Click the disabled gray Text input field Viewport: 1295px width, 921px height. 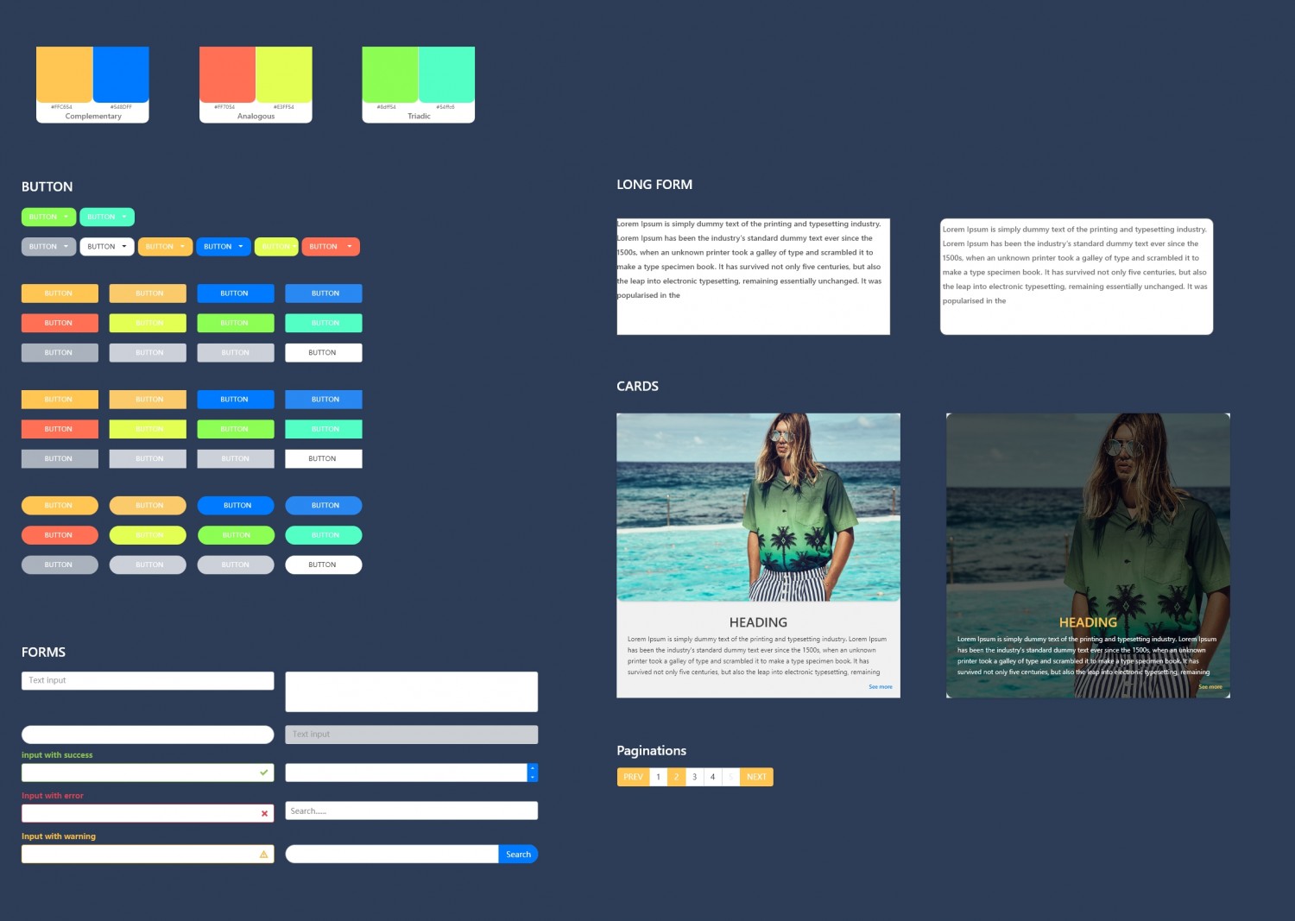[412, 735]
